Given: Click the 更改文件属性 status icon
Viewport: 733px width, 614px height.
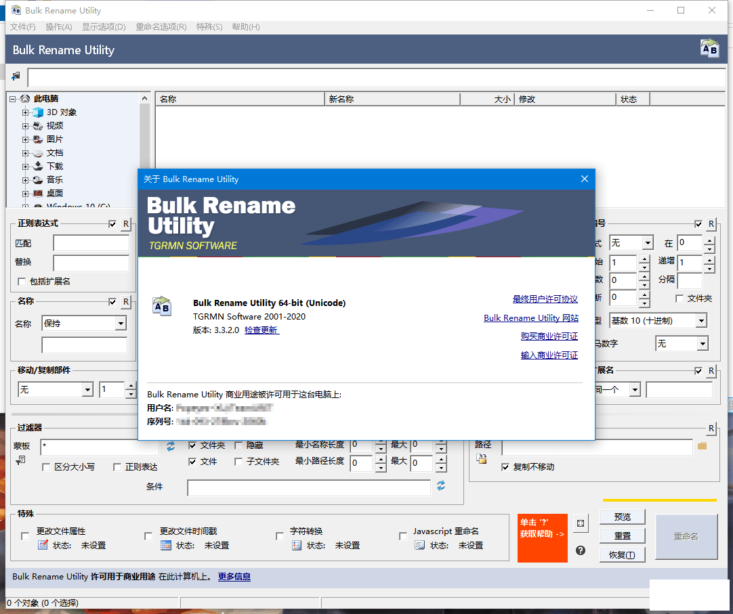Looking at the screenshot, I should [x=43, y=545].
